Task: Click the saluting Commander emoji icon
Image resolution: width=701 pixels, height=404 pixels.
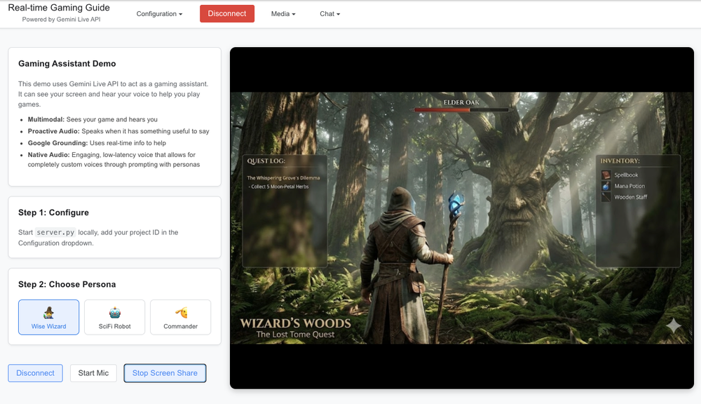Action: (181, 313)
